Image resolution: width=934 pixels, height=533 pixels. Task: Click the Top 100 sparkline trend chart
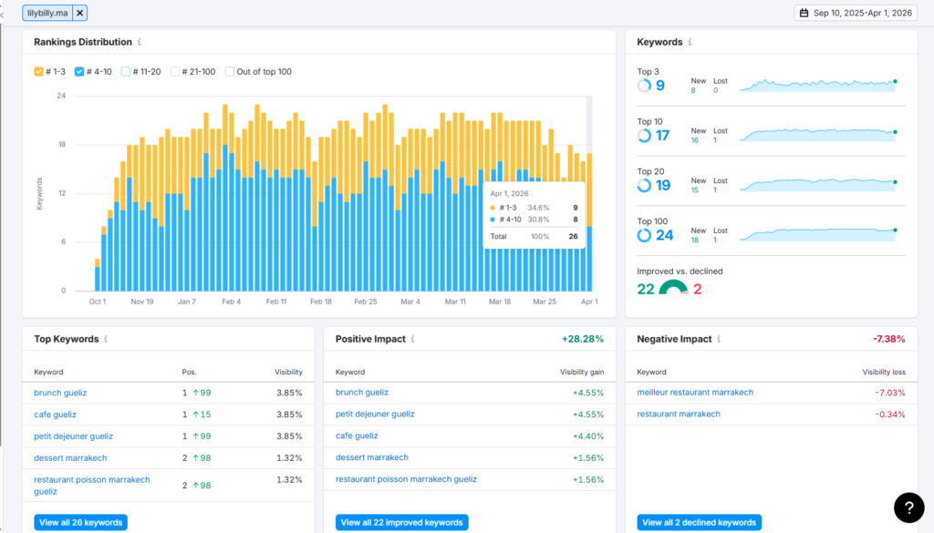click(818, 234)
